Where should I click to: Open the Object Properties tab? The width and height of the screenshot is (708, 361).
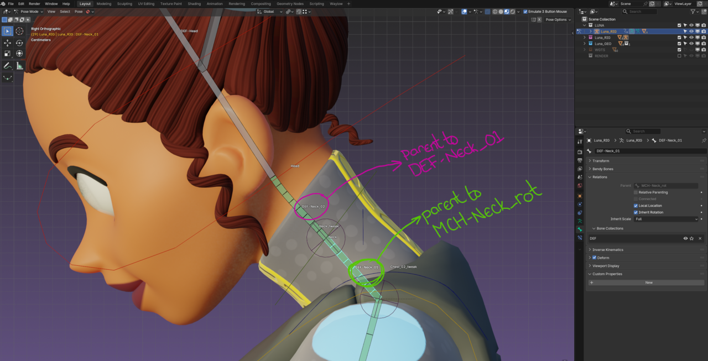(x=580, y=195)
